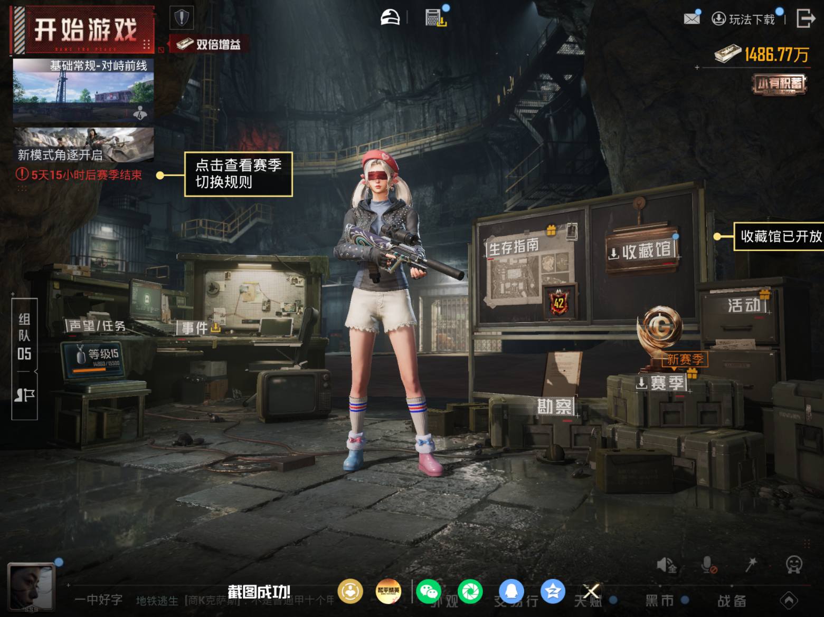The image size is (824, 617).
Task: Open the 42 rank badge on the board
Action: (x=558, y=302)
